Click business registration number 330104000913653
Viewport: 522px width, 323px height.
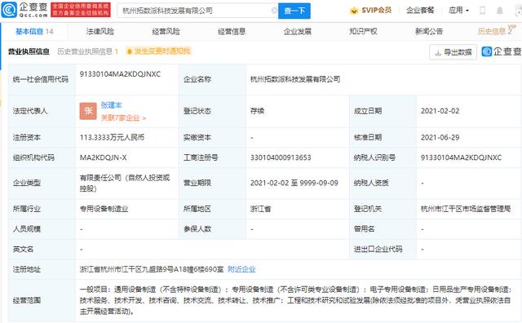coord(281,157)
